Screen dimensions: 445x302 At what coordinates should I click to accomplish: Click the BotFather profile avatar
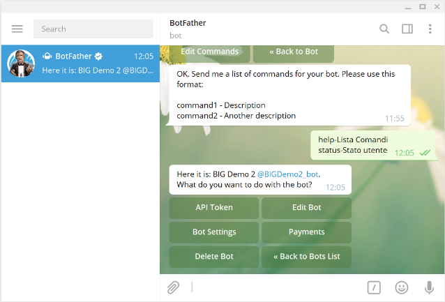(21, 63)
